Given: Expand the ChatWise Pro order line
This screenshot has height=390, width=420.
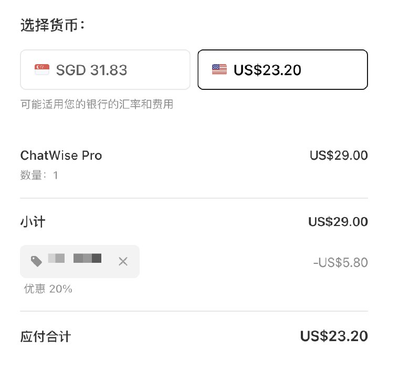Looking at the screenshot, I should [x=61, y=156].
